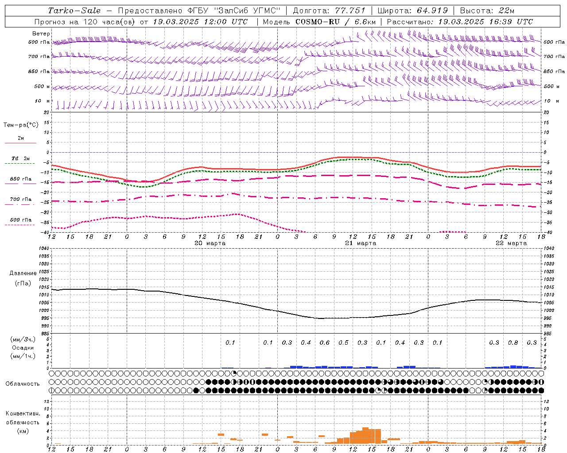Screen dimensions: 567x453
Task: Click the "20 марта" date label
Action: click(210, 243)
